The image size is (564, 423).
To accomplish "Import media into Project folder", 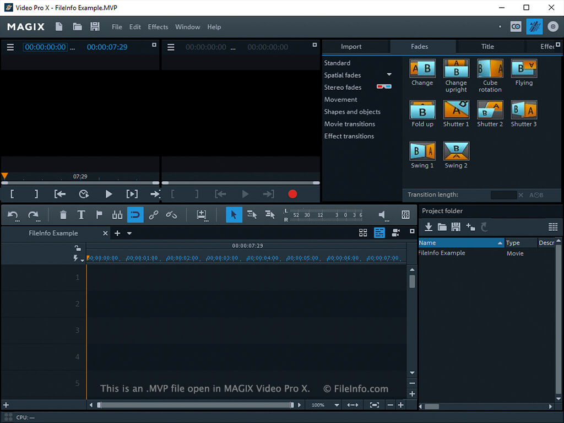I will pyautogui.click(x=429, y=226).
